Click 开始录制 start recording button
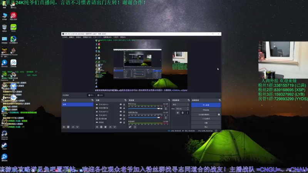This screenshot has height=173, width=308. (206, 110)
